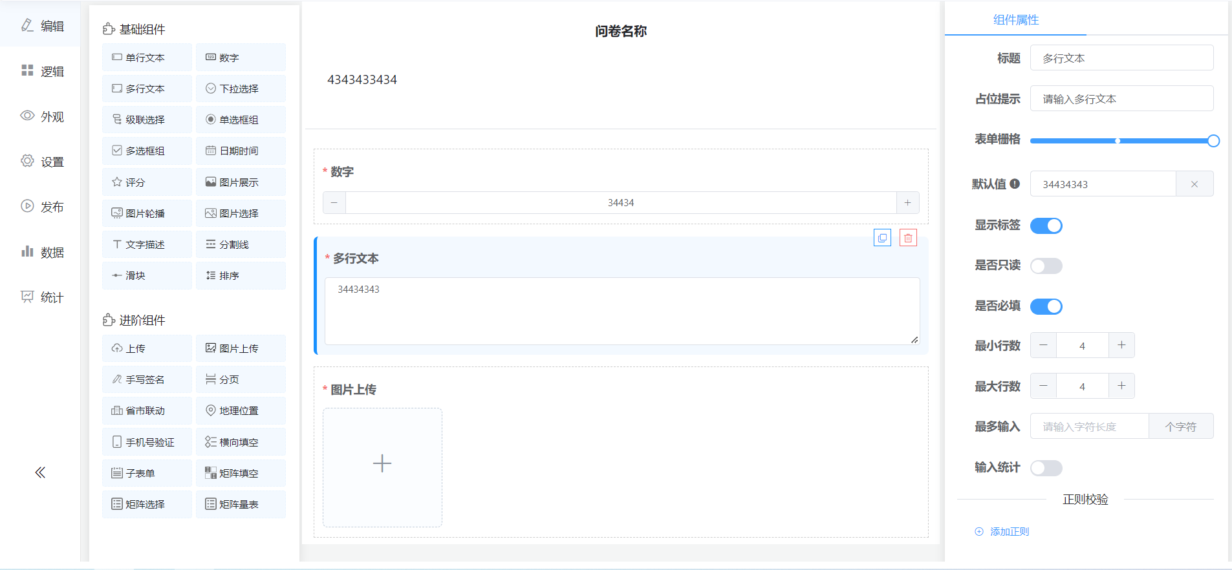Viewport: 1232px width, 570px height.
Task: Collapse the left sidebar with double chevron
Action: [40, 472]
